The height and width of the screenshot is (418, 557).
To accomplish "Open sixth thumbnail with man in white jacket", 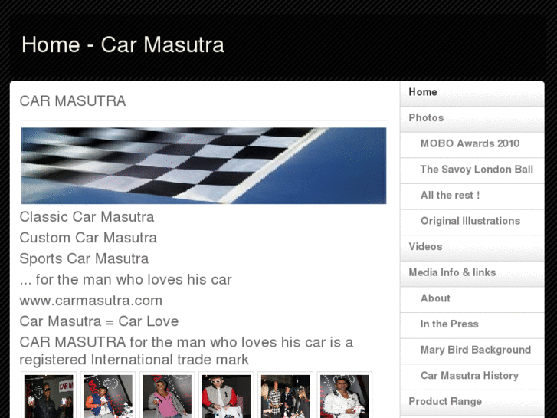I will tap(345, 396).
